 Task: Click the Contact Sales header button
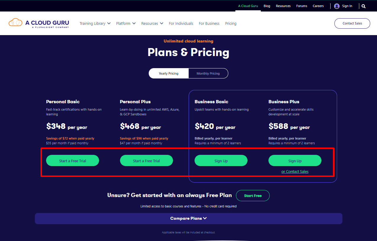point(352,23)
